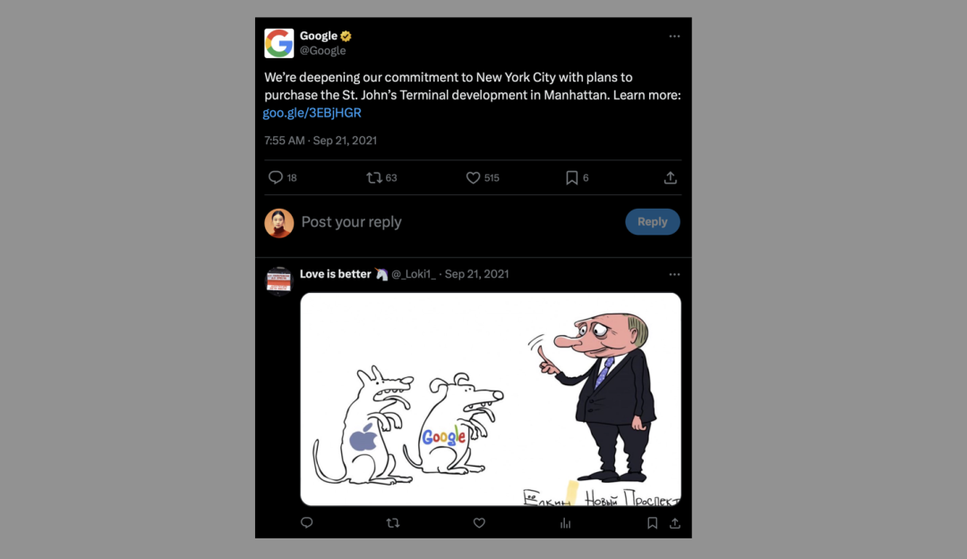Open the goo.gle/3EBjHGR link
Viewport: 967px width, 559px height.
click(312, 113)
